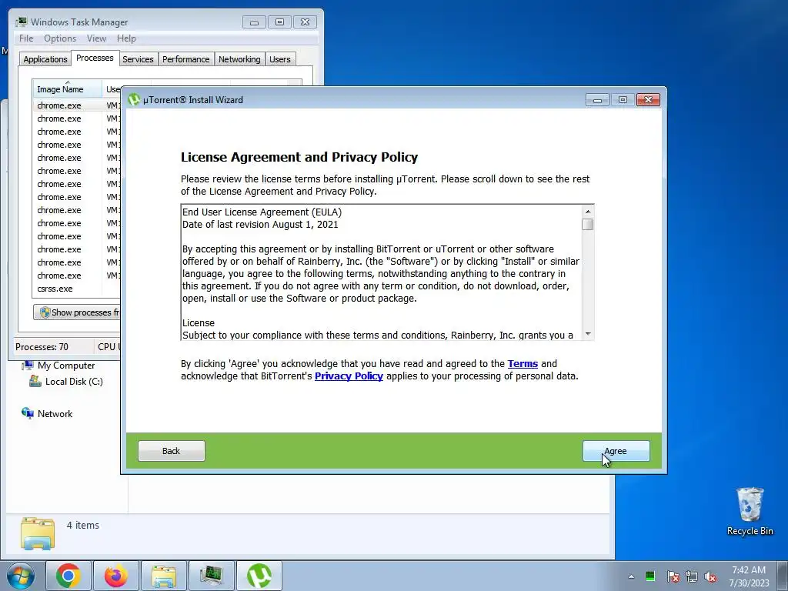
Task: Minimize the µTorrent Install Wizard window
Action: point(597,100)
